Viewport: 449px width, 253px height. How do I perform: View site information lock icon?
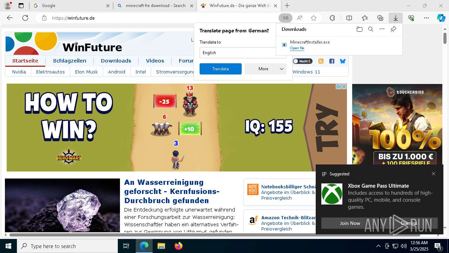tap(44, 18)
